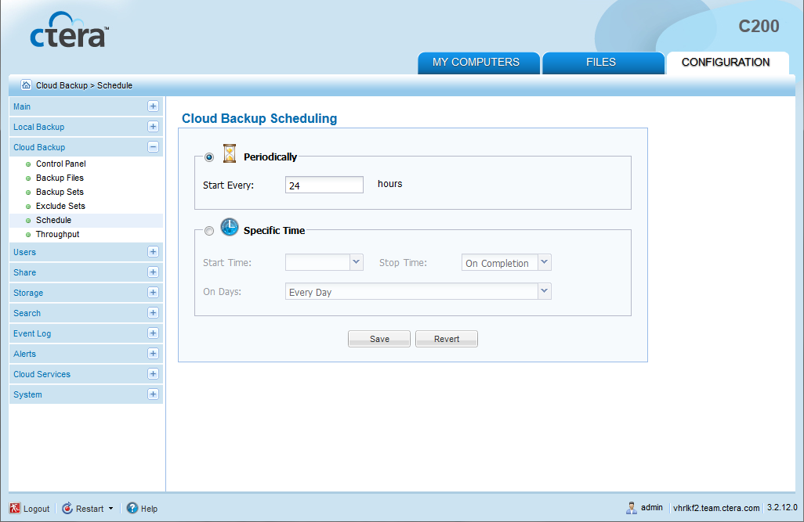Click the admin user icon
This screenshot has width=804, height=522.
coord(632,508)
